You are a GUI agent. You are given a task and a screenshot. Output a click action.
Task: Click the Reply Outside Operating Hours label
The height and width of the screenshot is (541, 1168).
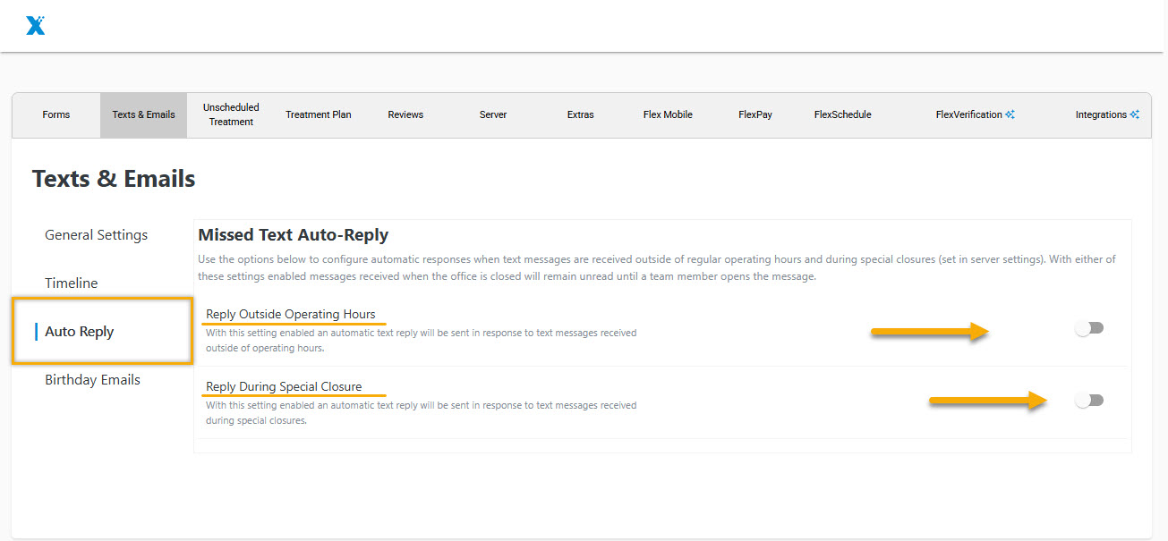(291, 314)
